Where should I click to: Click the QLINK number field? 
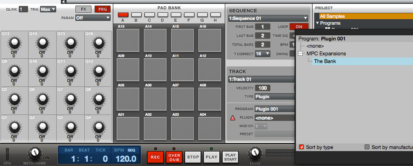click(23, 9)
